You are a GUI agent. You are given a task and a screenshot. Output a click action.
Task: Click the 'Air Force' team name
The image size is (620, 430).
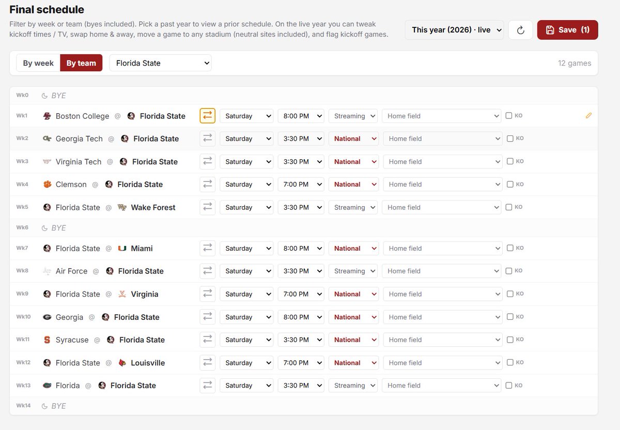71,271
